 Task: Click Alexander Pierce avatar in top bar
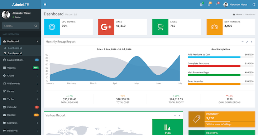(x=226, y=5)
